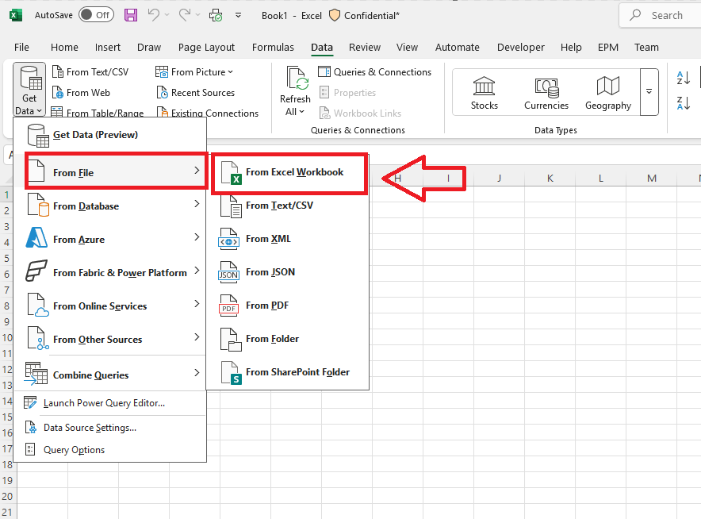Open the Stocks data type
The image size is (701, 519).
(x=485, y=93)
